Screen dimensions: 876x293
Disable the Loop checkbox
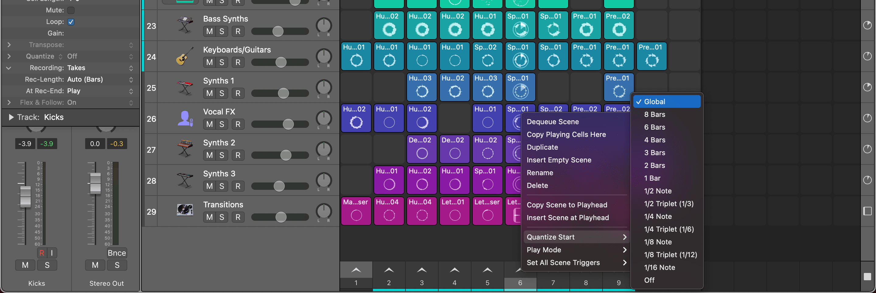tap(70, 21)
